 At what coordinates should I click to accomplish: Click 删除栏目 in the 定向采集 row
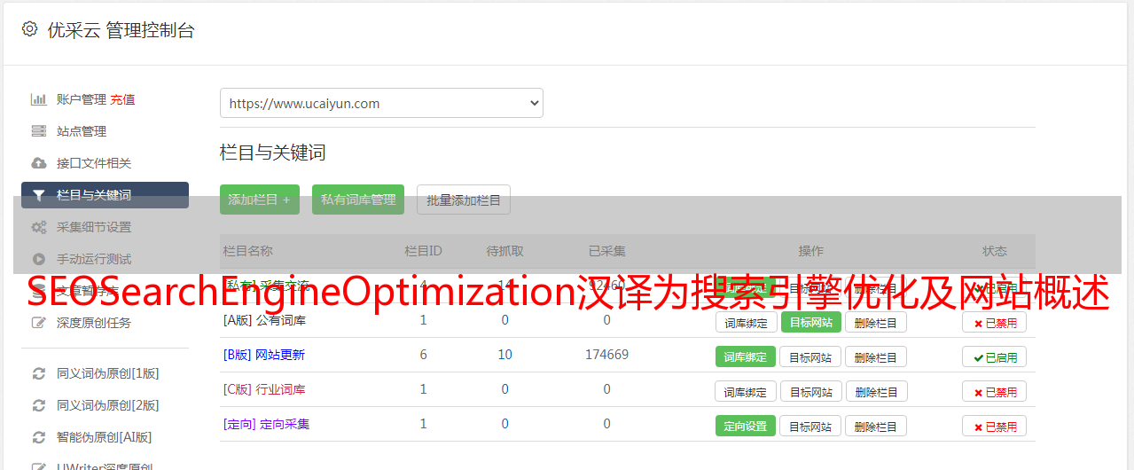click(876, 426)
